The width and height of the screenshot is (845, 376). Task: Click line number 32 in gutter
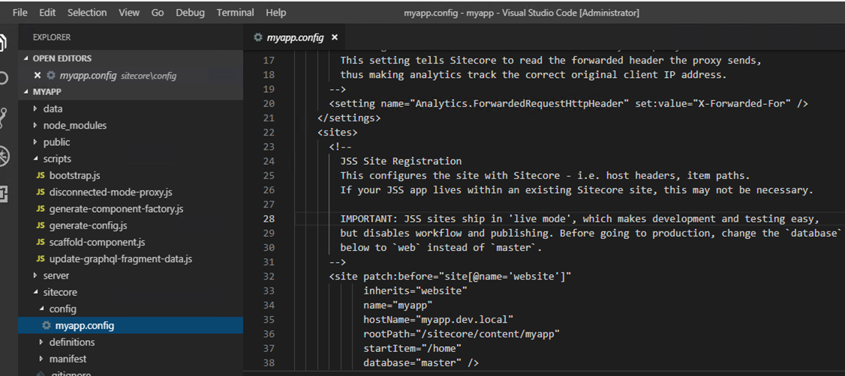coord(268,276)
